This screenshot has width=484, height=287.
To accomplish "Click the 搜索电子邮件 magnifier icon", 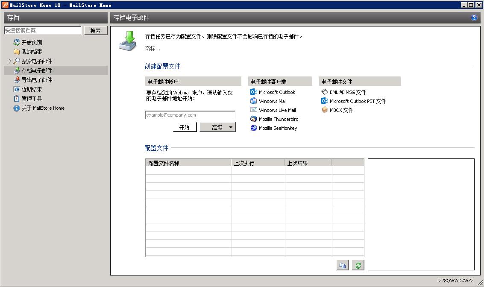I will (x=17, y=61).
